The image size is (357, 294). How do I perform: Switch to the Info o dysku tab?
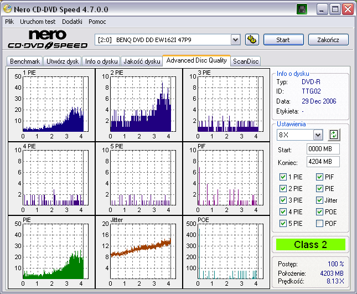101,61
